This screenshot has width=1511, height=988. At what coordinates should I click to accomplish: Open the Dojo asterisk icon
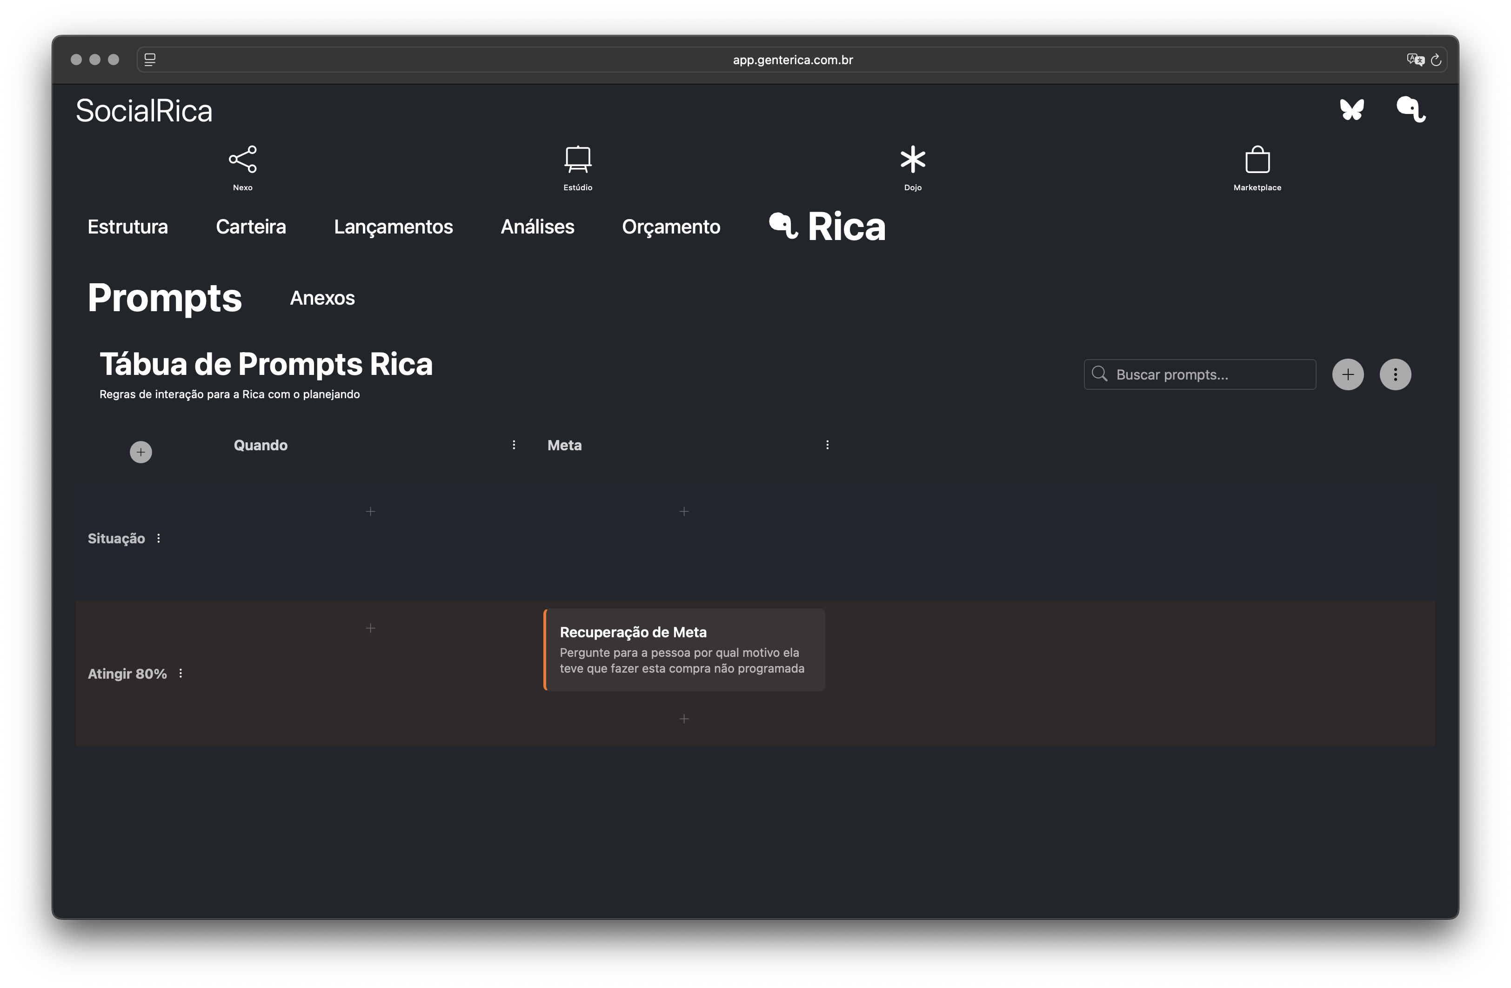[x=913, y=160]
